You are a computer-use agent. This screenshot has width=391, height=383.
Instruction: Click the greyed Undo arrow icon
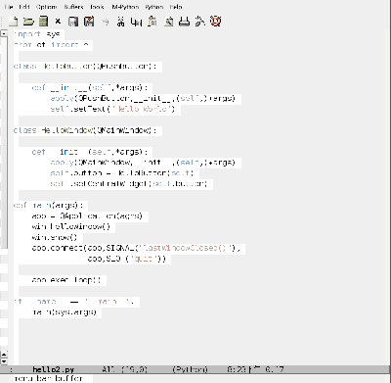point(105,22)
